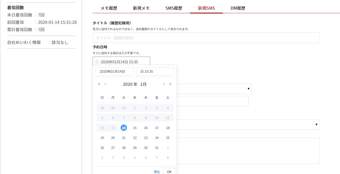
Task: Click the 現在 link in date picker
Action: point(157,172)
